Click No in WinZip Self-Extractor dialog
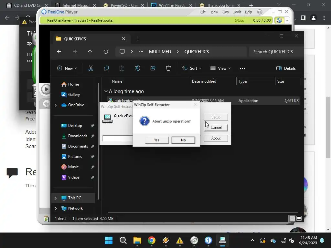Image resolution: width=331 pixels, height=248 pixels. tap(183, 140)
